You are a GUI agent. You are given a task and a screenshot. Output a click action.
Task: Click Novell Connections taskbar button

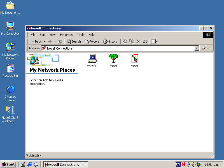tap(66, 165)
